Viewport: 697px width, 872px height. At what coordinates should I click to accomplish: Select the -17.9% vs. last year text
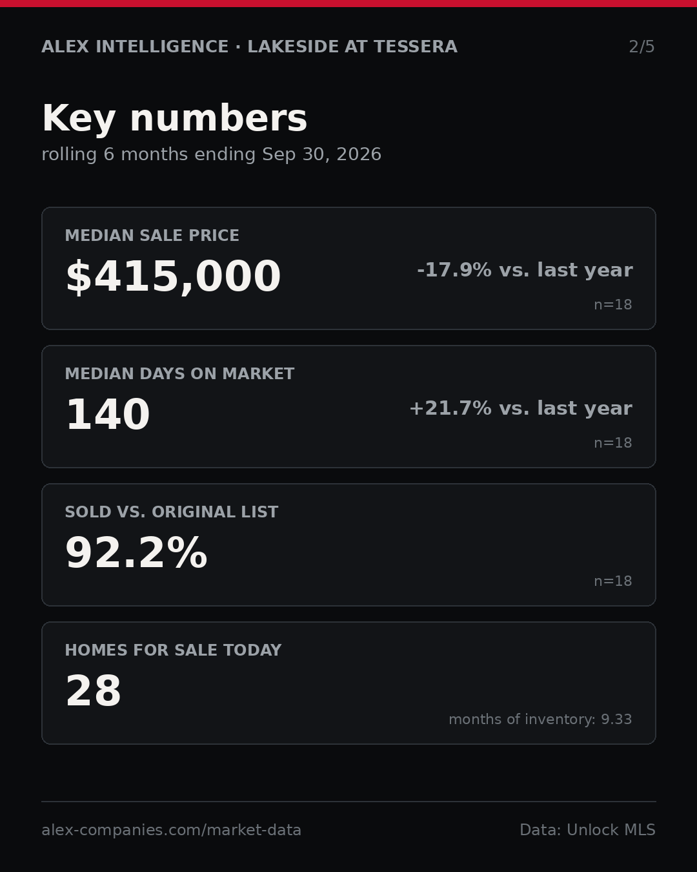(x=525, y=270)
